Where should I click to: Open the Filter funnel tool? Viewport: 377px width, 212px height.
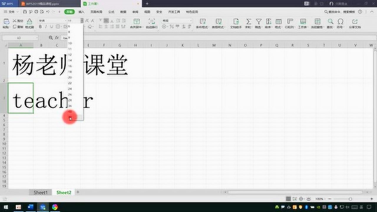pos(259,22)
